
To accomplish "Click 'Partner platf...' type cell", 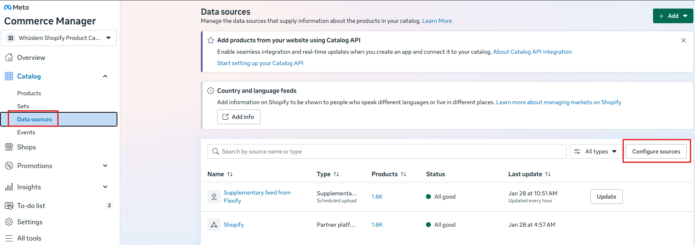I will tap(336, 225).
